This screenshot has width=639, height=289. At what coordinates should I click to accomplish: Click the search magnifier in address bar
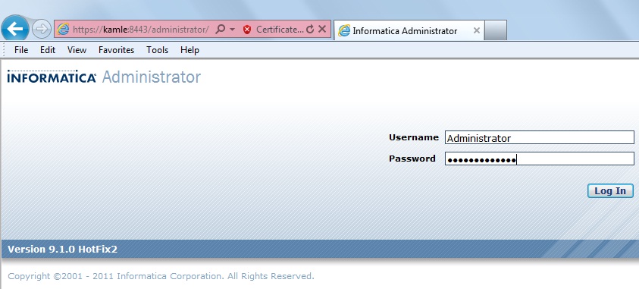pyautogui.click(x=221, y=30)
